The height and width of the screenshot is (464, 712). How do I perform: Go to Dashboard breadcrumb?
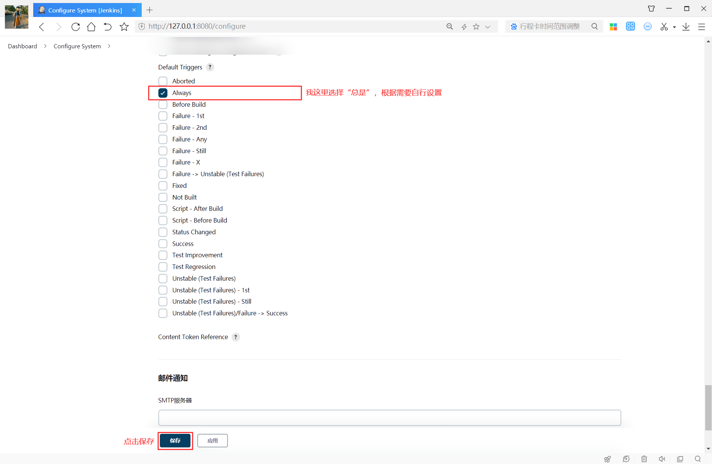(23, 46)
